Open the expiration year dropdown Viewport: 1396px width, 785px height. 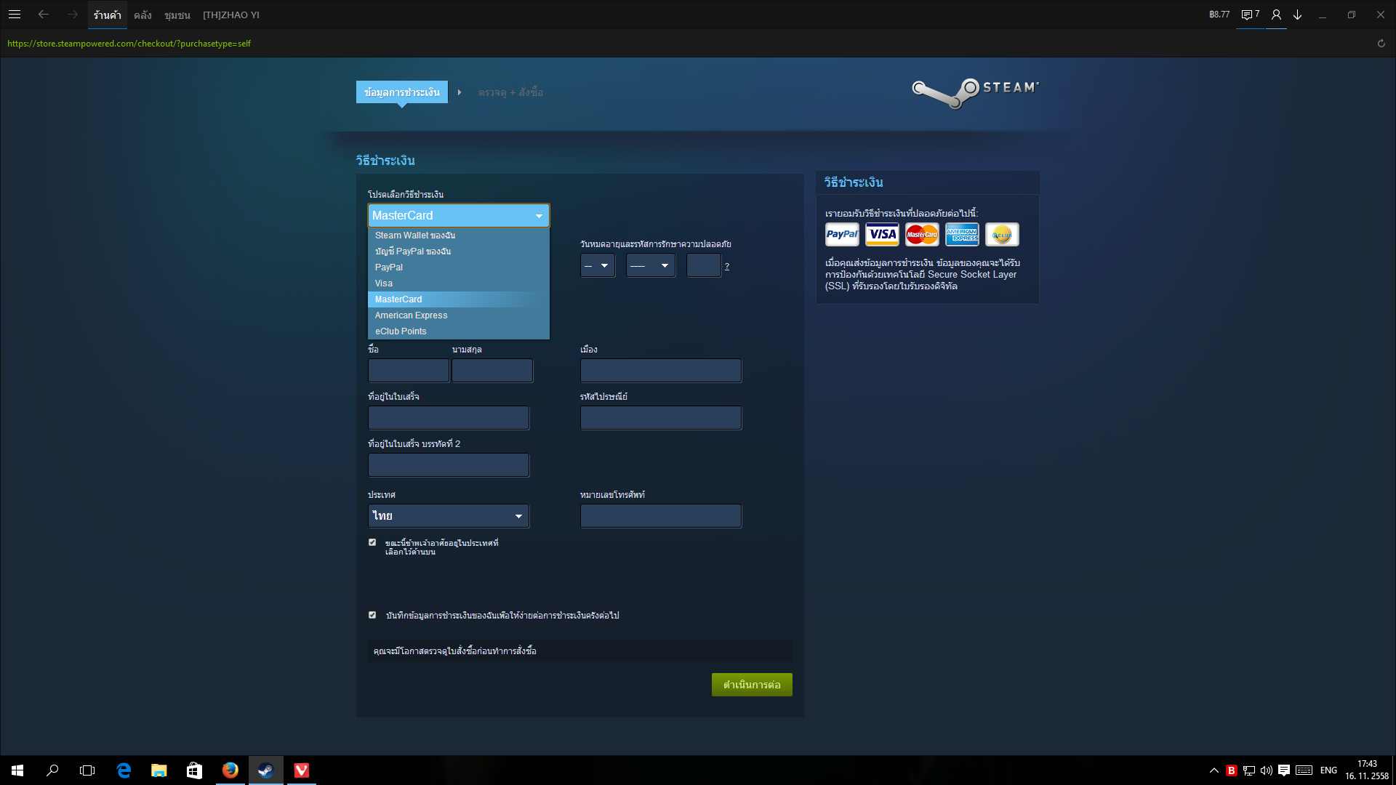[651, 265]
